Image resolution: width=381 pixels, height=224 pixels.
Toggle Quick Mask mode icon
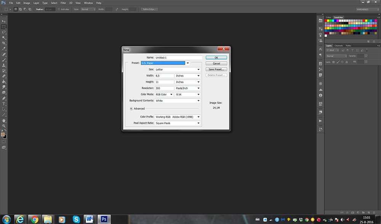[4, 142]
